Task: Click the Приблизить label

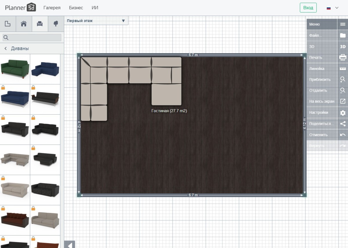Action: click(320, 79)
